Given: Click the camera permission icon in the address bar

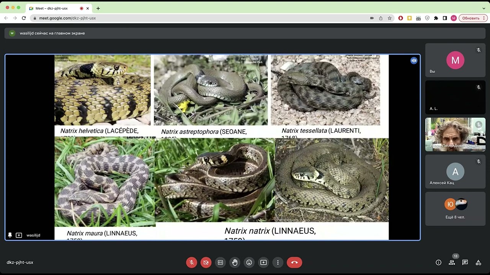Looking at the screenshot, I should coord(372,18).
